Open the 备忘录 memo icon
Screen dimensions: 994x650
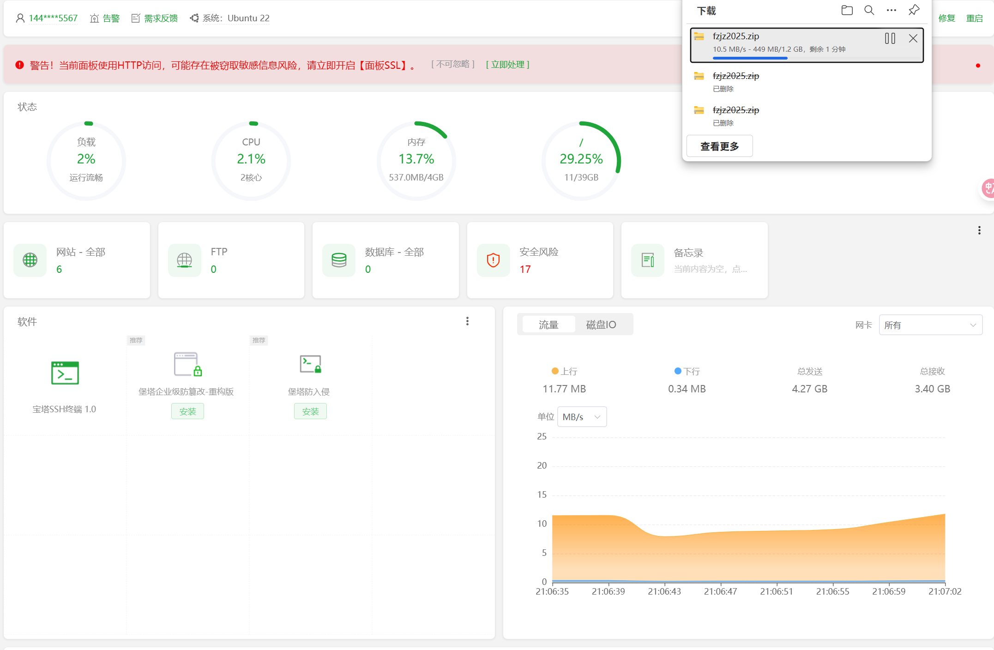click(648, 260)
